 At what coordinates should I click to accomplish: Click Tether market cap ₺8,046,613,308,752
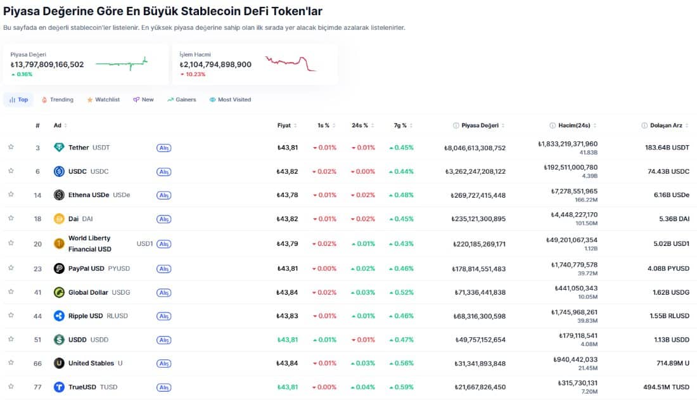click(475, 148)
